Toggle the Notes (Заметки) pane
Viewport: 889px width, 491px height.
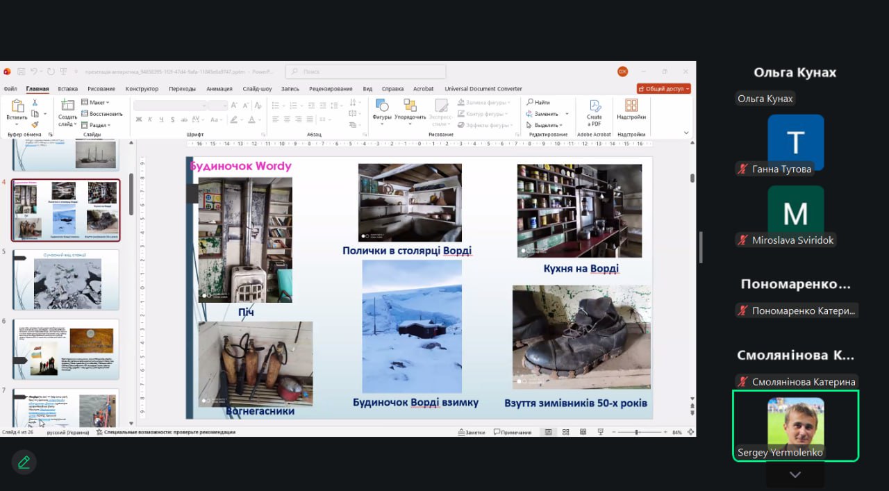point(470,432)
